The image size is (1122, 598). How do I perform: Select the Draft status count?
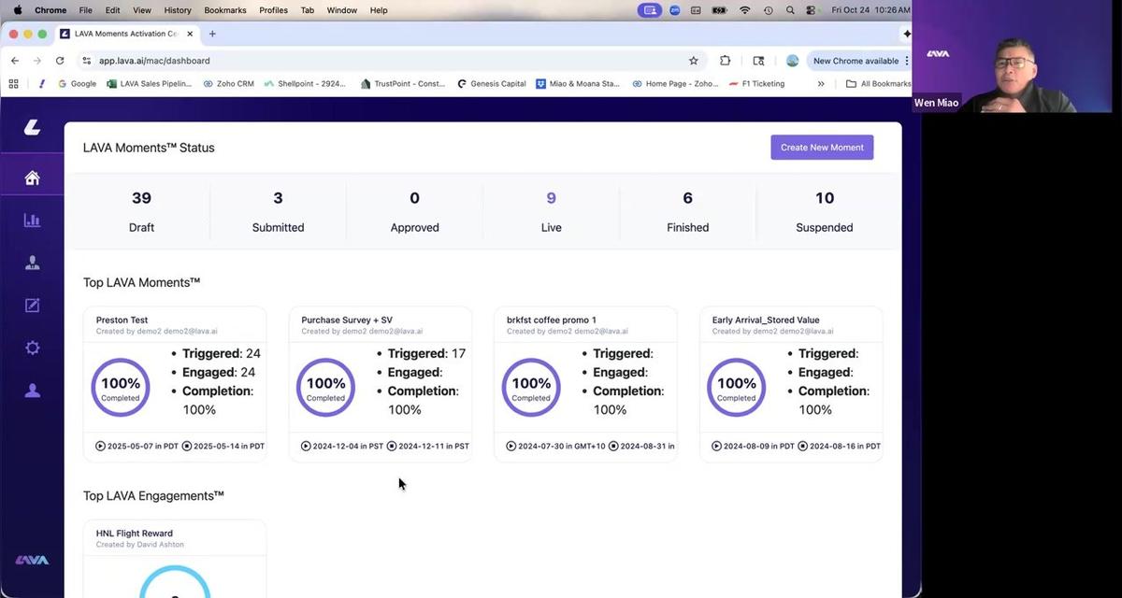(141, 210)
